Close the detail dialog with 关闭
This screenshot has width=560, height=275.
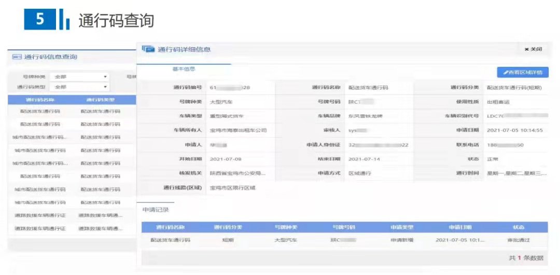coord(533,49)
